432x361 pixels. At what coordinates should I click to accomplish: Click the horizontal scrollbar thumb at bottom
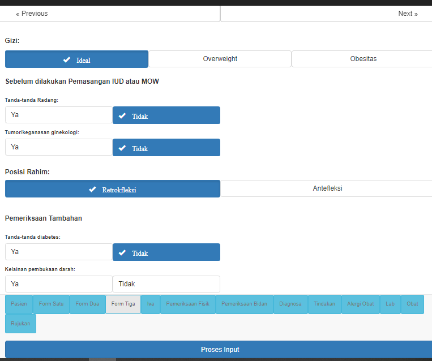point(102,360)
